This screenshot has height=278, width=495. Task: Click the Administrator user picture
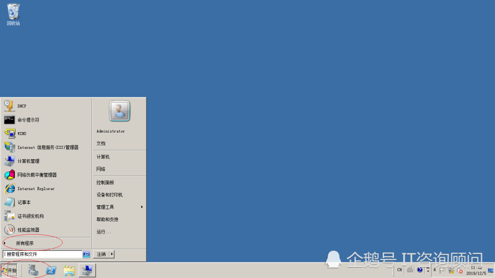tap(119, 111)
